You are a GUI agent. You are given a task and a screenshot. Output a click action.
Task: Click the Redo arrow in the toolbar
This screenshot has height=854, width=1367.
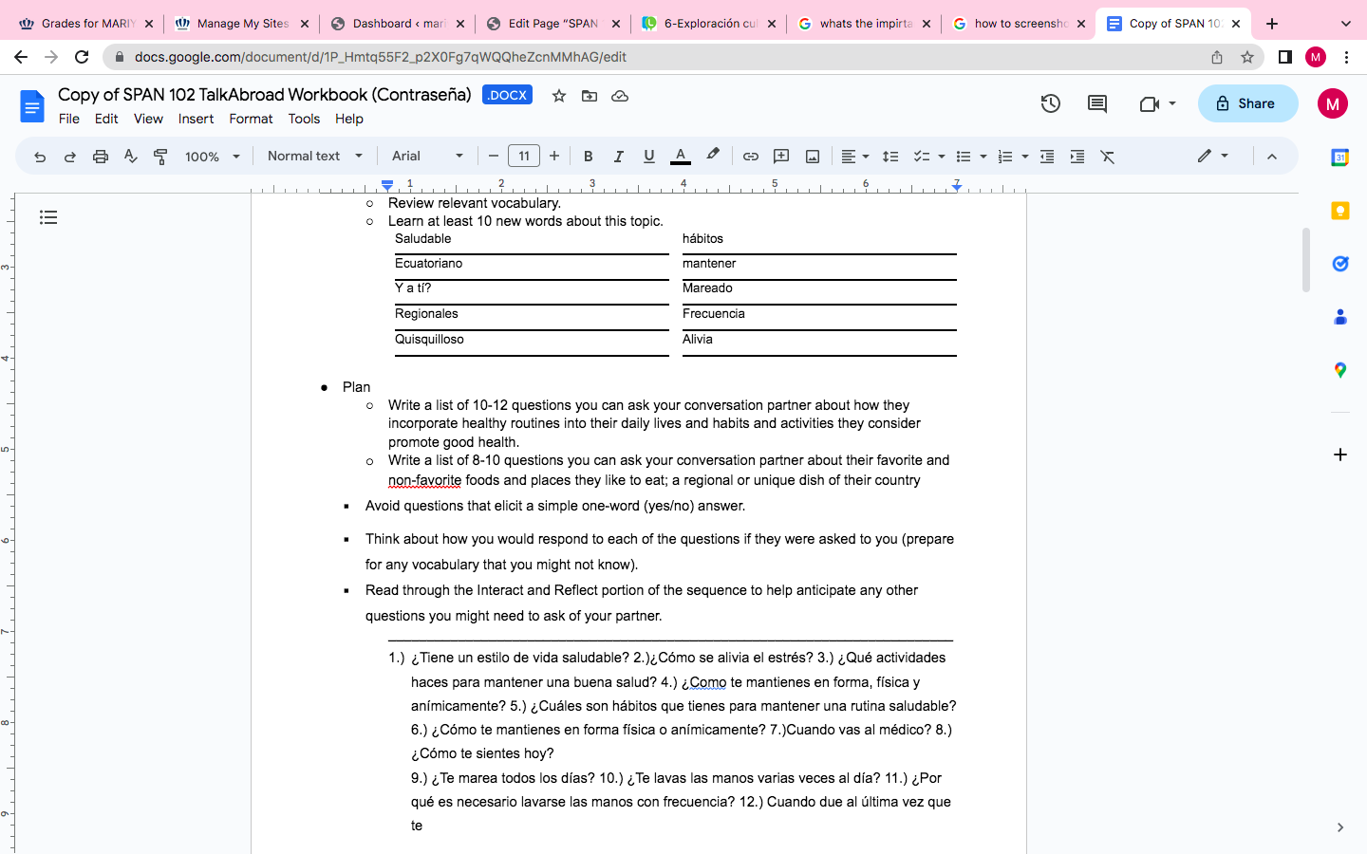coord(69,157)
